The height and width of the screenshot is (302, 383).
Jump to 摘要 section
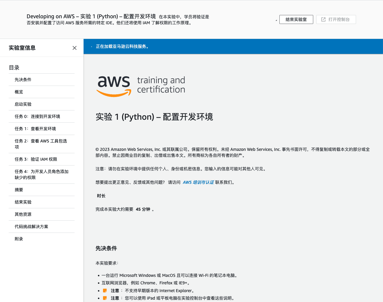19,190
